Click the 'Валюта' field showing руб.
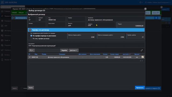 pyautogui.click(x=76, y=25)
